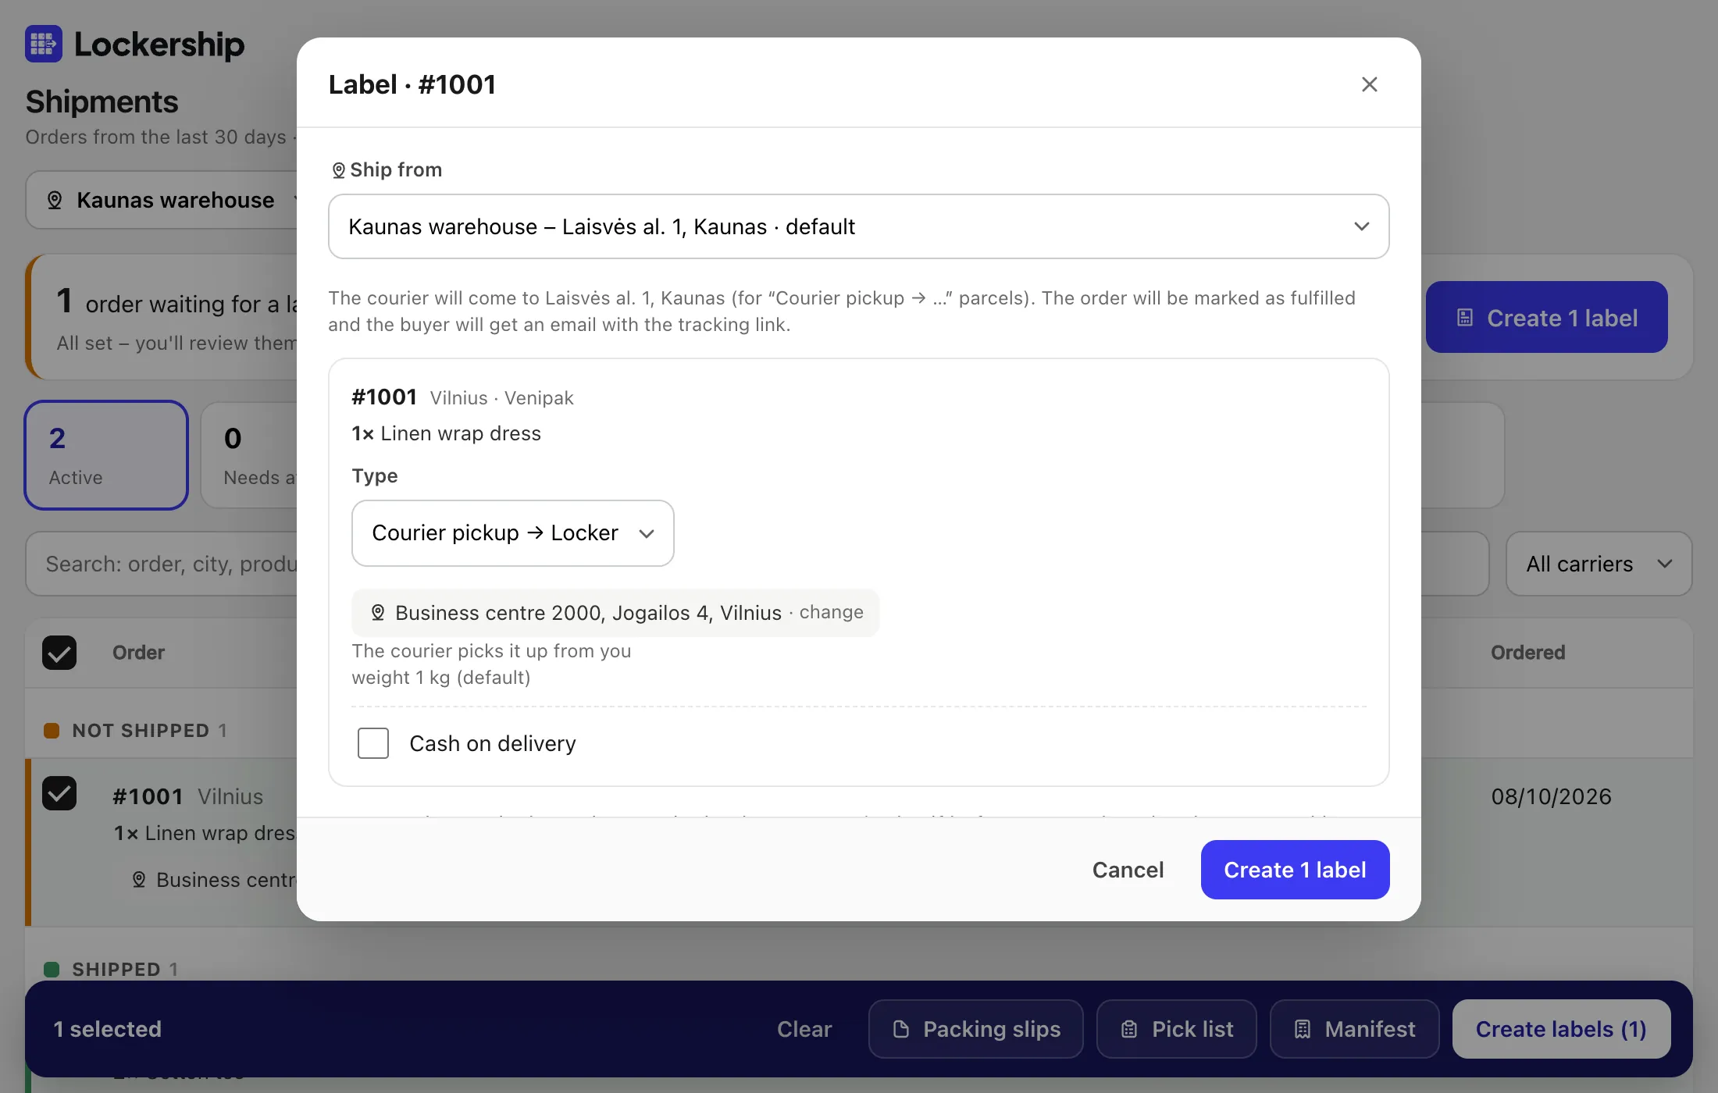This screenshot has height=1093, width=1718.
Task: Click the Manifest button
Action: pos(1354,1029)
